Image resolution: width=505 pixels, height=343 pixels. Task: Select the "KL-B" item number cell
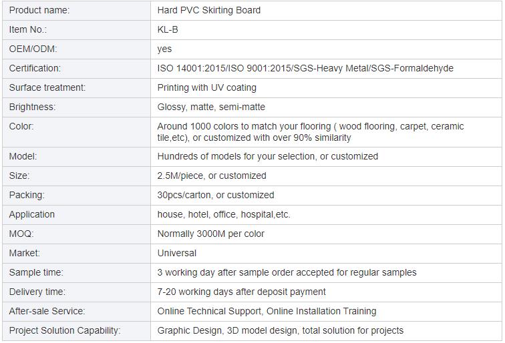click(168, 30)
